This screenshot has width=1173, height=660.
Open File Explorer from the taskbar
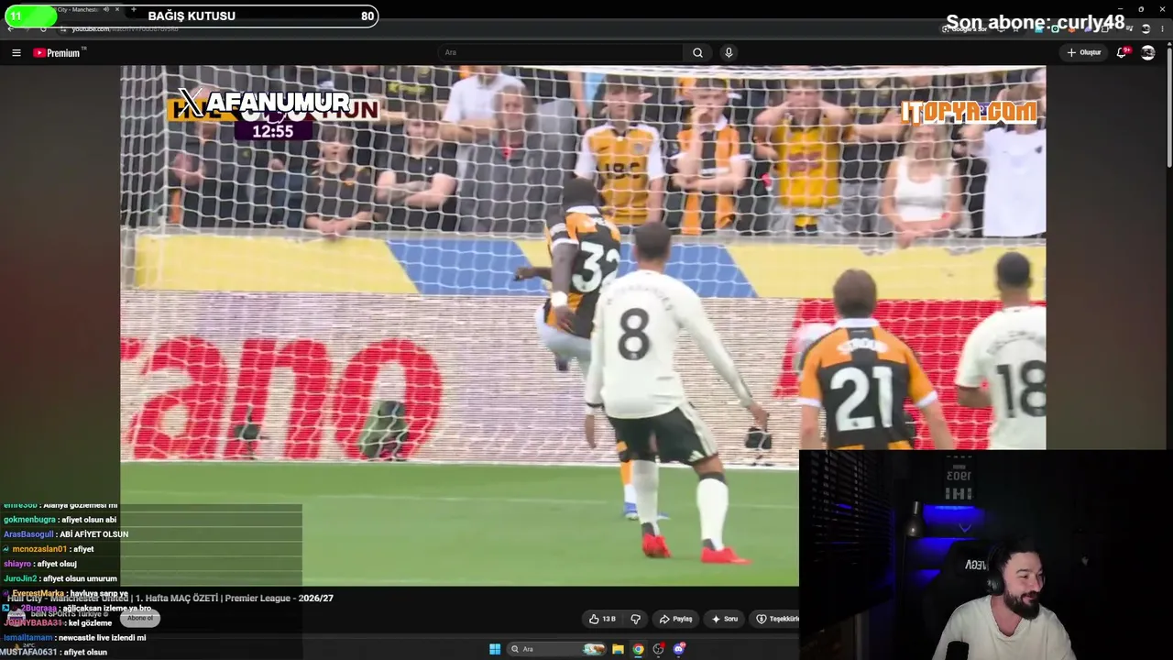point(618,649)
